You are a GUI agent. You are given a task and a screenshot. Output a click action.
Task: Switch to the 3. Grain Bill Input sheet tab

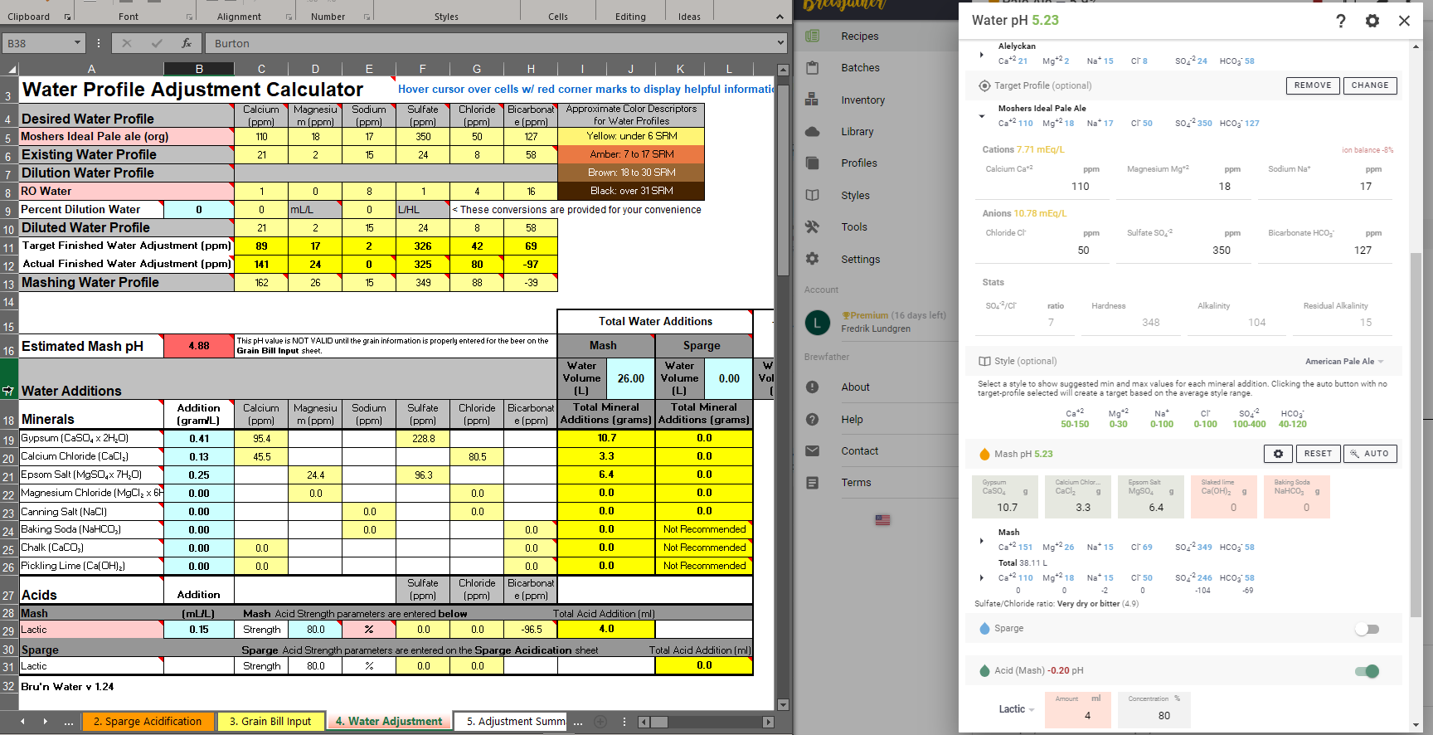click(270, 722)
